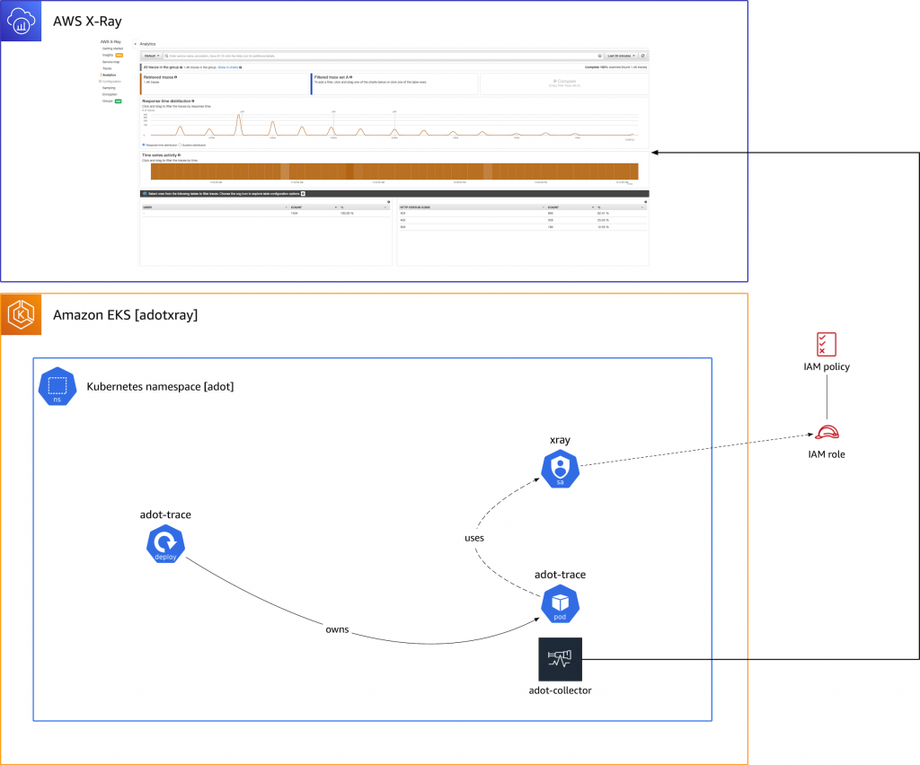Click the xray service account icon
Screen dimensions: 920x765
[x=561, y=469]
